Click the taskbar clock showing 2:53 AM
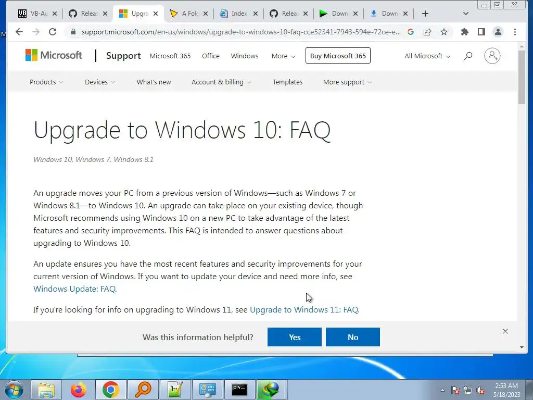The width and height of the screenshot is (533, 400). tap(506, 390)
